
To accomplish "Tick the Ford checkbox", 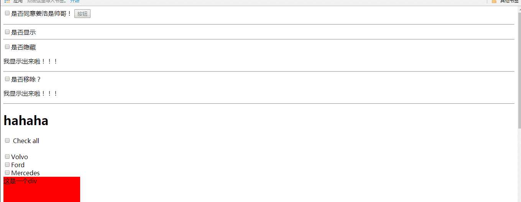I will (x=7, y=165).
